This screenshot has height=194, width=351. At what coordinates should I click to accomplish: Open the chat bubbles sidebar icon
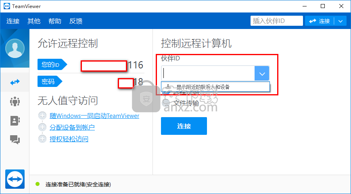coord(15,140)
